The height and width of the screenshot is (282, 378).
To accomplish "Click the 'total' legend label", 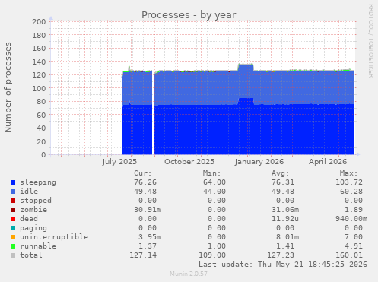I will point(31,255).
